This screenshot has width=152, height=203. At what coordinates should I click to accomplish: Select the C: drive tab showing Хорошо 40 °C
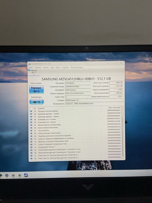[34, 72]
